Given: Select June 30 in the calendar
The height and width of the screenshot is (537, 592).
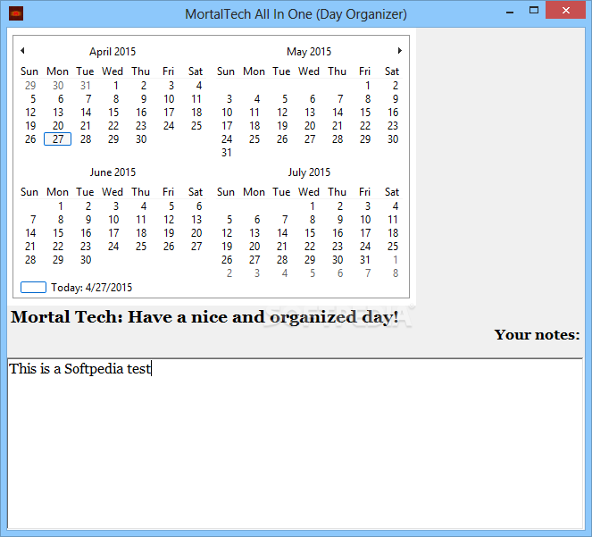Looking at the screenshot, I should pos(86,260).
